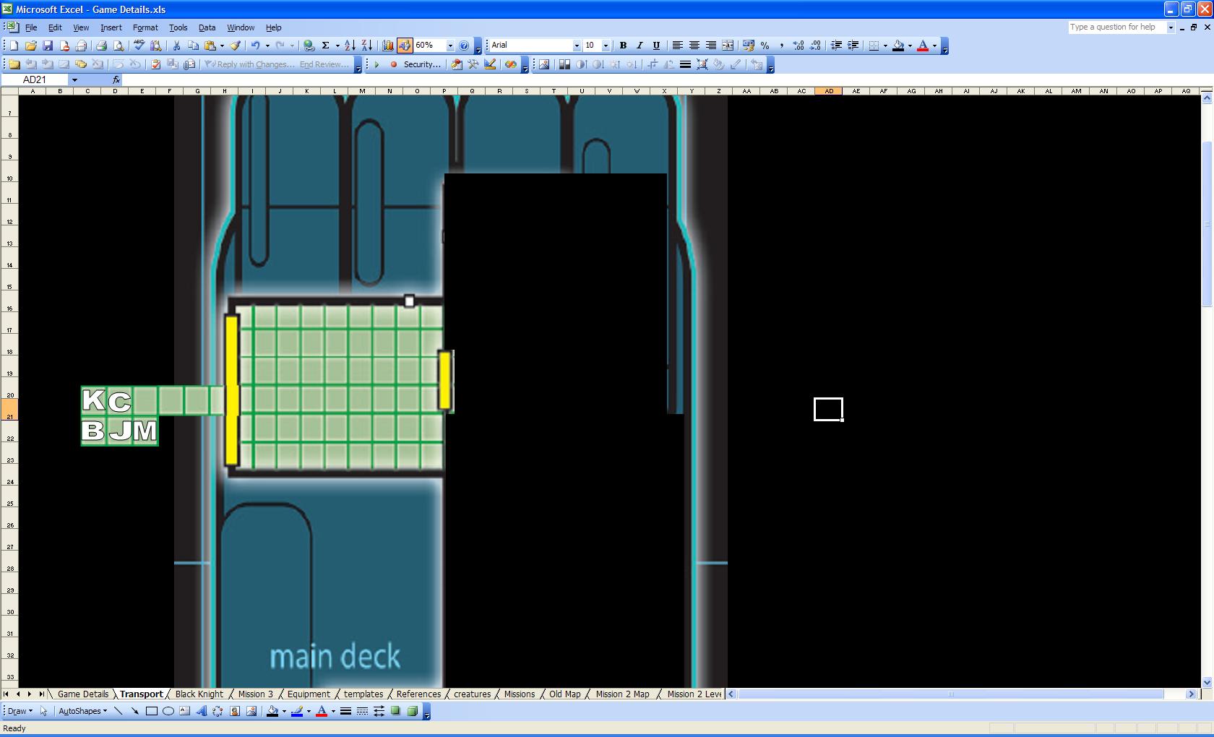Insert a Text Box

pos(185,711)
